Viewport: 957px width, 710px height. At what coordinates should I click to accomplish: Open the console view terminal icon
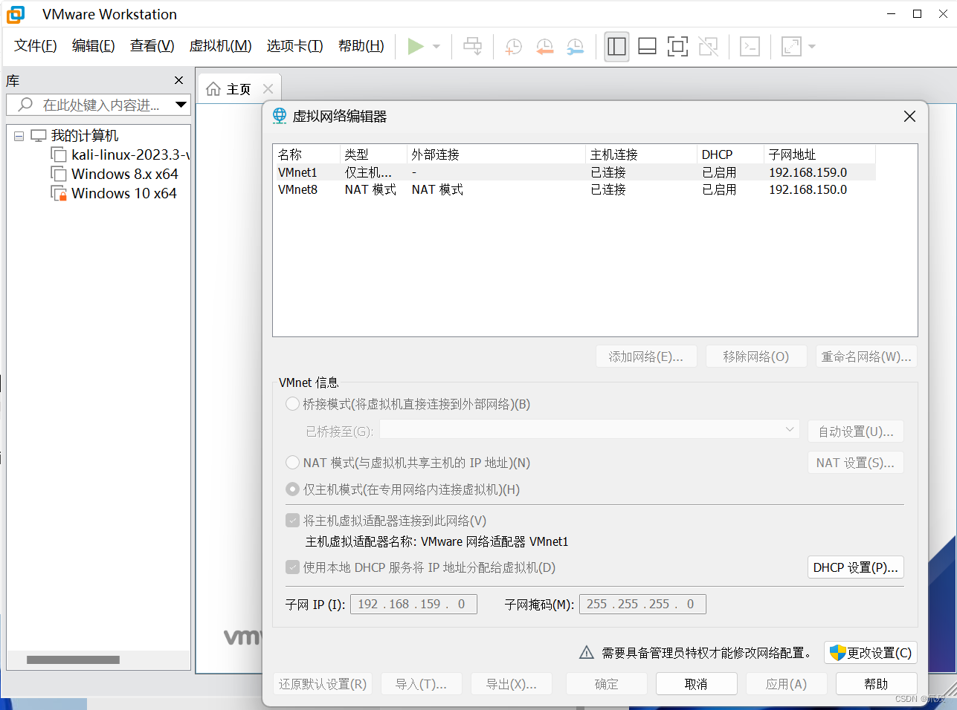(x=750, y=47)
